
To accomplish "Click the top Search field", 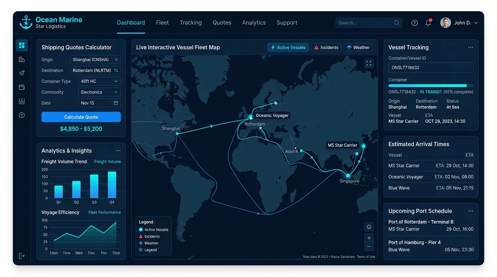I will pos(369,23).
